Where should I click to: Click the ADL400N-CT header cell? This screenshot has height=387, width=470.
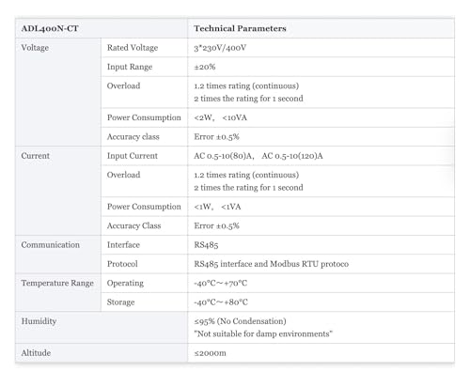pos(102,28)
